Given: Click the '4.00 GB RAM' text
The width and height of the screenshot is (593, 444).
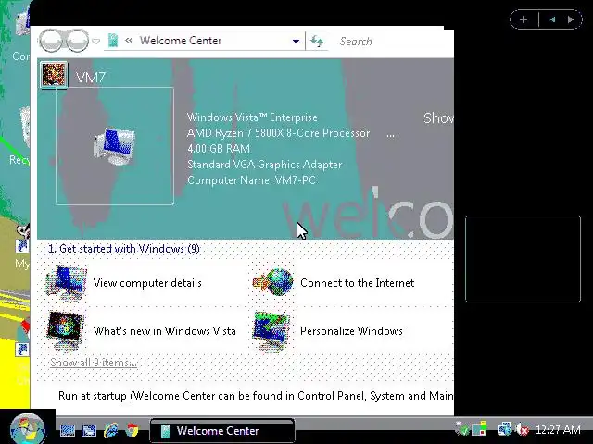Looking at the screenshot, I should pos(219,149).
